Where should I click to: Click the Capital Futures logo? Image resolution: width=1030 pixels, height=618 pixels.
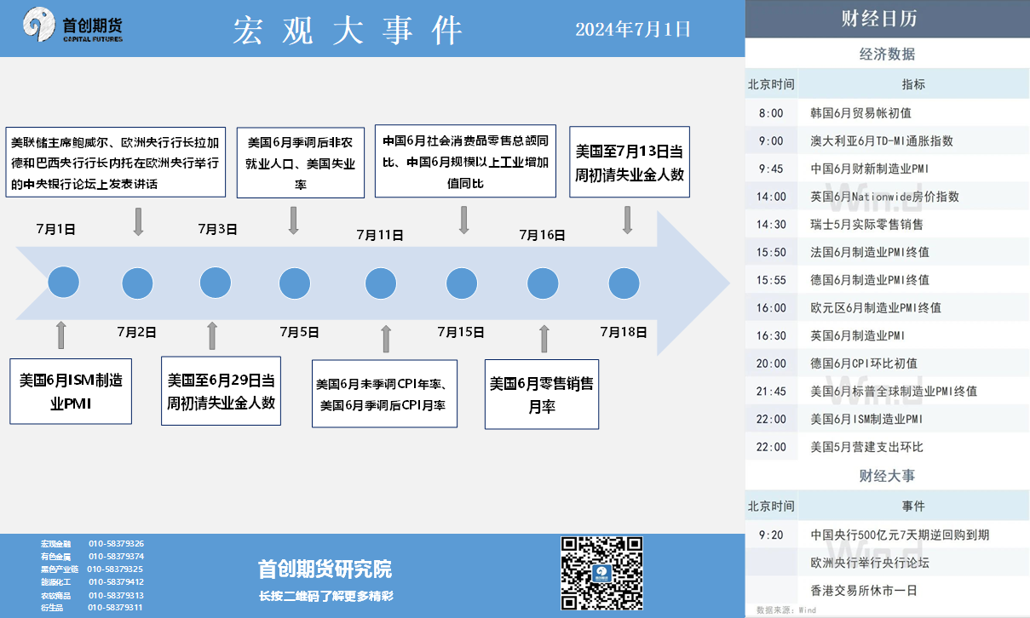[x=74, y=27]
